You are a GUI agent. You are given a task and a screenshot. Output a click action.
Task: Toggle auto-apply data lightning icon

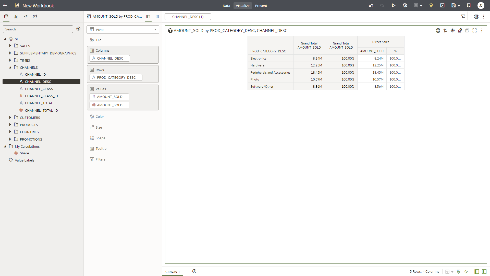pyautogui.click(x=466, y=272)
